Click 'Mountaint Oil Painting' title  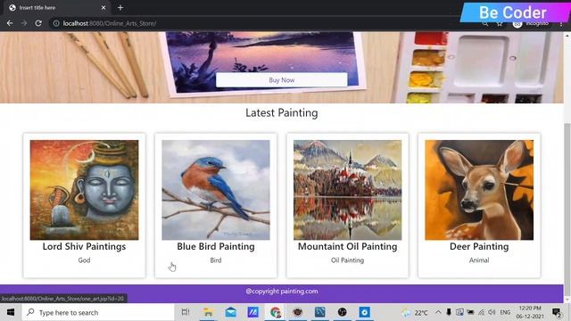pyautogui.click(x=347, y=246)
